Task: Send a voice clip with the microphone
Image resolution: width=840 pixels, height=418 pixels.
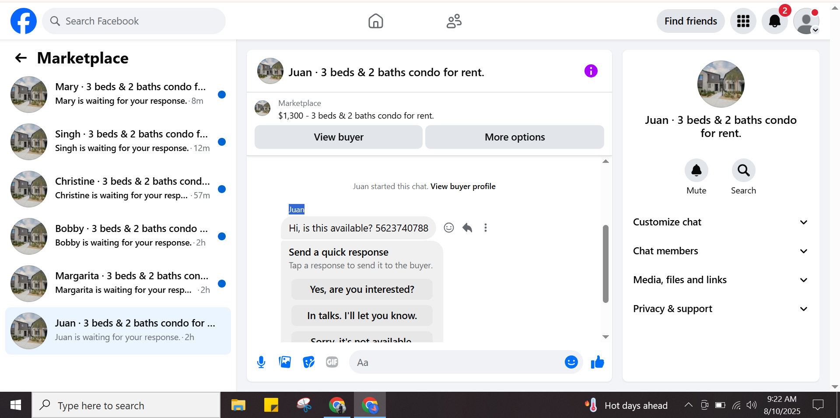Action: (261, 362)
